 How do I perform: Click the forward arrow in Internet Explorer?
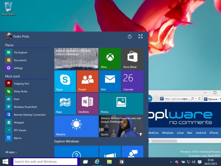tap(155, 98)
